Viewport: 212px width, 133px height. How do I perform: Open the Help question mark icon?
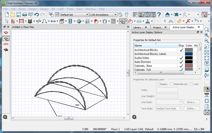pos(159,15)
